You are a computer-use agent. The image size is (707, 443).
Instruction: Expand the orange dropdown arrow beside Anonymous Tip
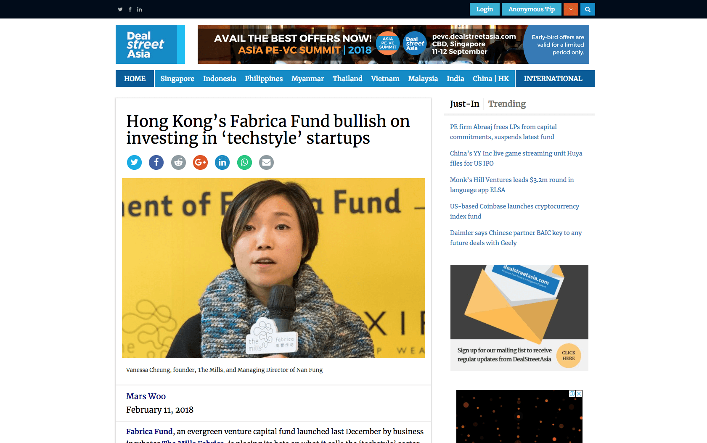571,9
